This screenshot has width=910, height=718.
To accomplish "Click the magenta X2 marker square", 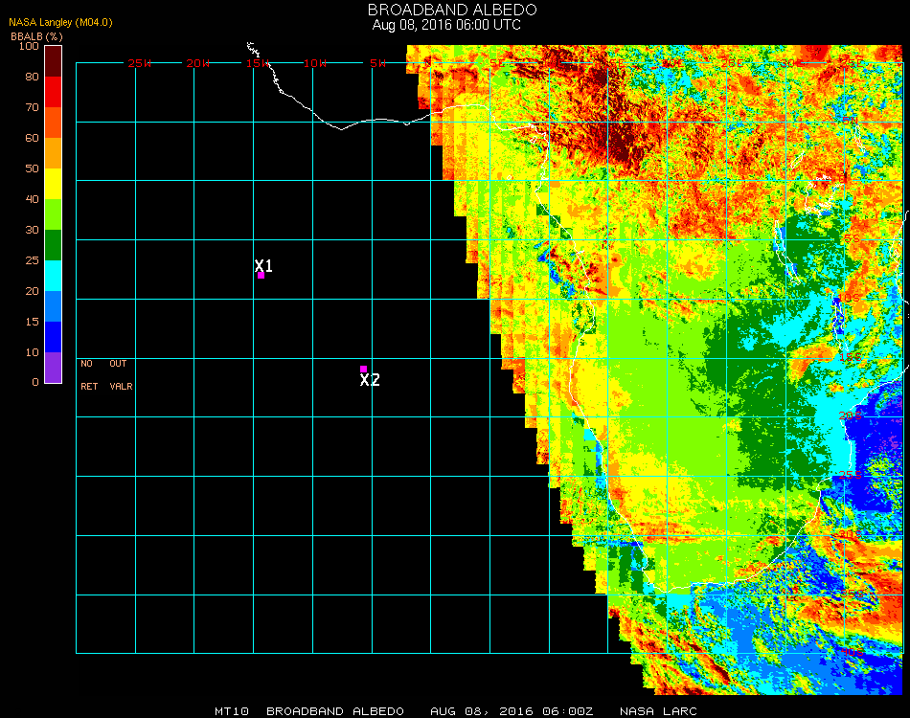I will tap(363, 369).
